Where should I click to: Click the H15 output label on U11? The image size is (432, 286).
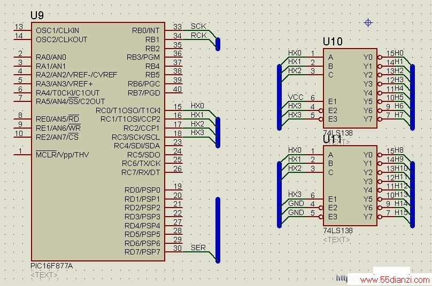point(401,212)
